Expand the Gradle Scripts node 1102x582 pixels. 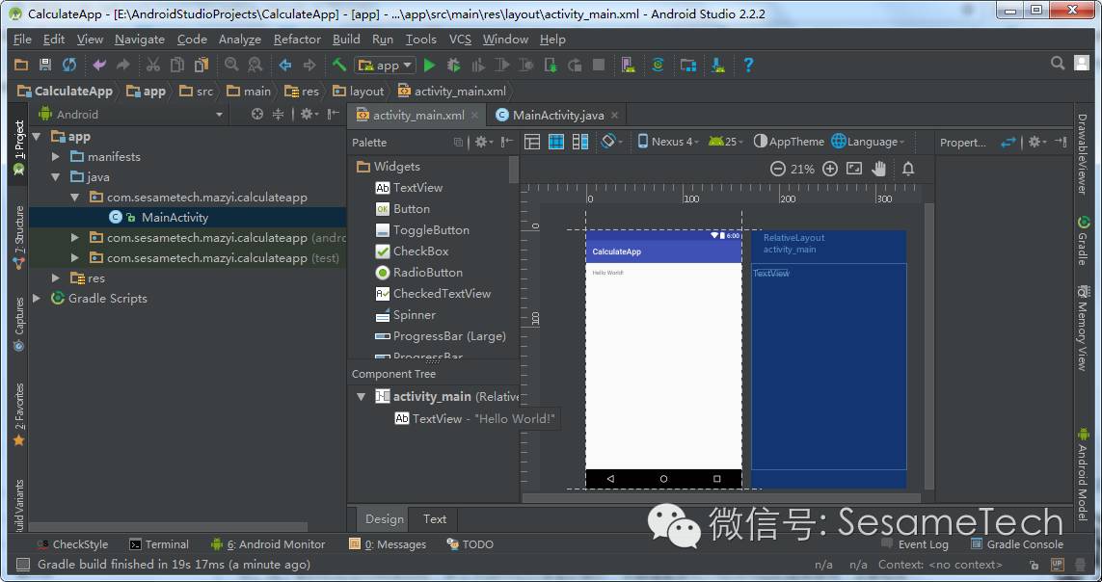[38, 299]
